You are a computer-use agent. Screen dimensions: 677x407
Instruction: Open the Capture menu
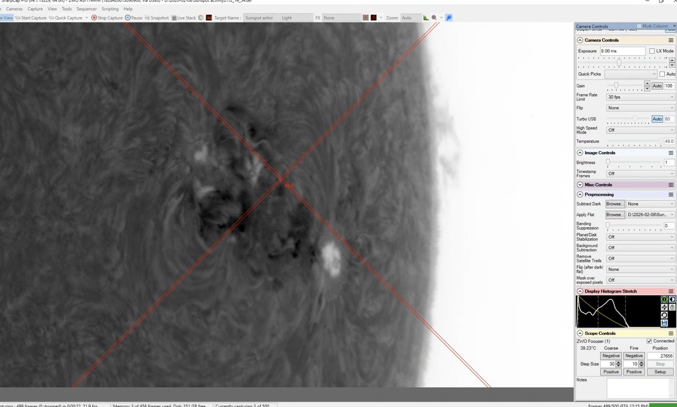click(35, 9)
